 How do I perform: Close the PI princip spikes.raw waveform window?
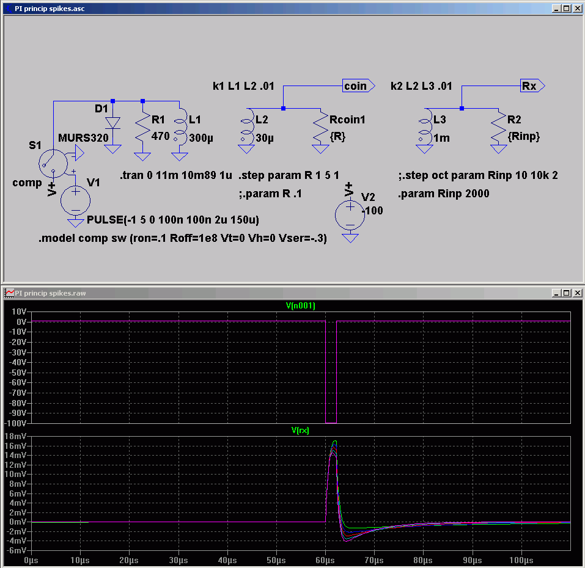[x=576, y=294]
